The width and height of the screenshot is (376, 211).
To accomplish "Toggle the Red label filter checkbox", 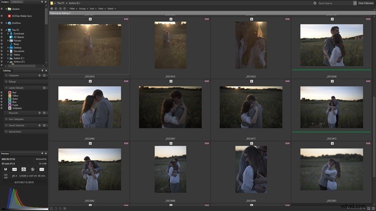I will click(x=2, y=92).
